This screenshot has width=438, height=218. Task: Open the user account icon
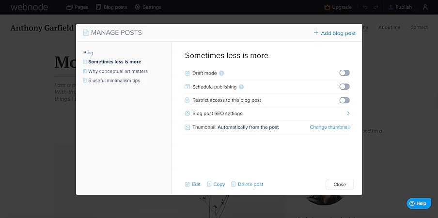point(425,7)
